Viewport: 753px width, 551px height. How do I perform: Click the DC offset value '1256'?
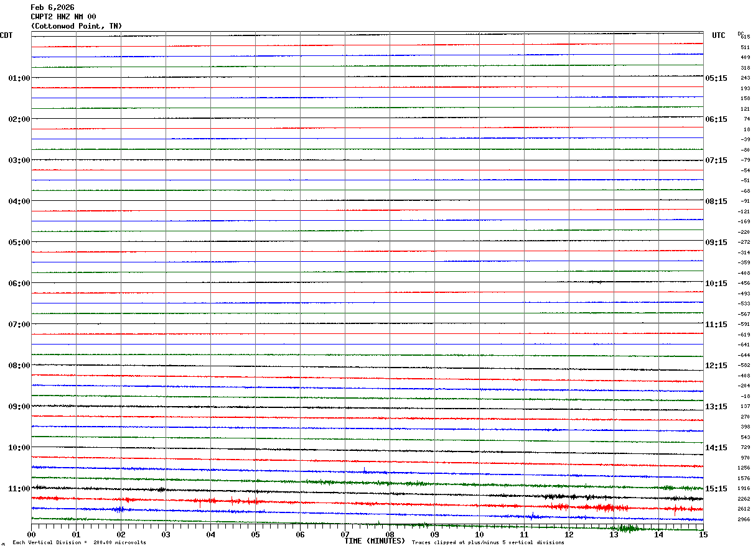point(744,468)
